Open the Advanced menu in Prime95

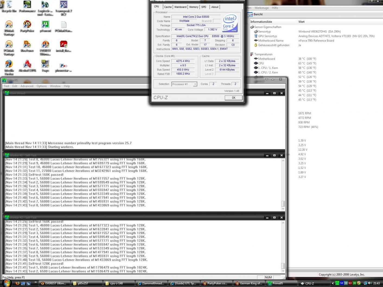coord(27,86)
